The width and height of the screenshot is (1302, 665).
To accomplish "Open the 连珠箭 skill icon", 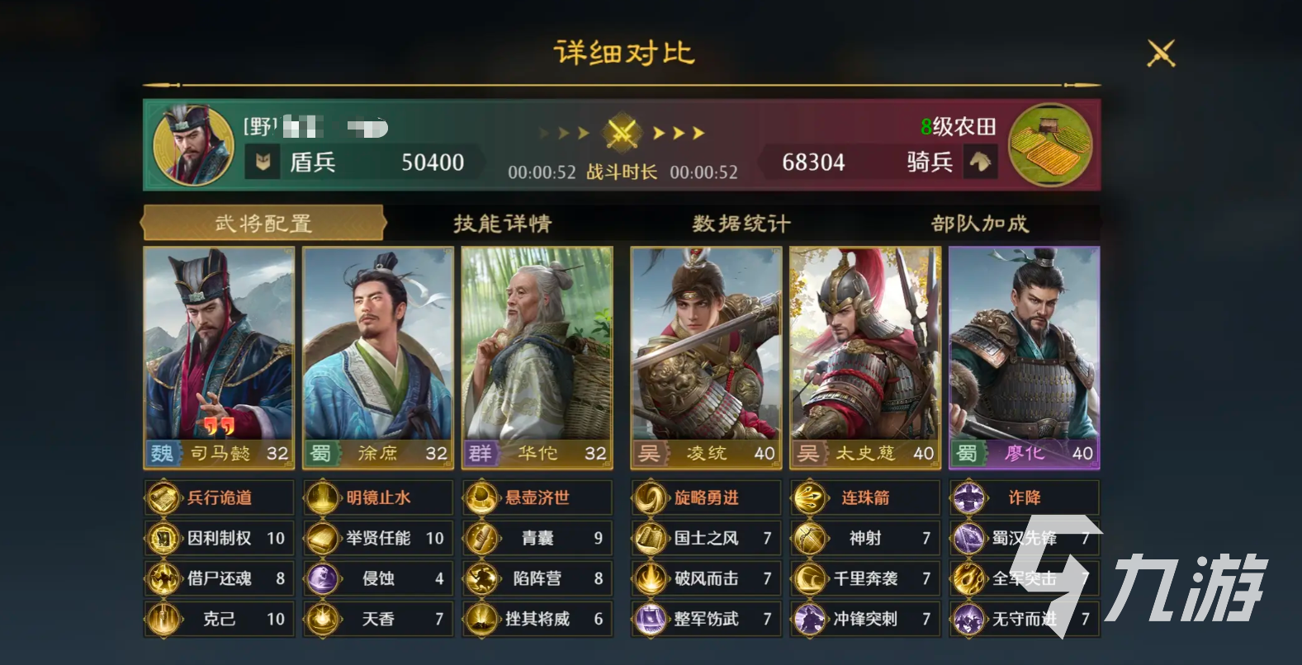I will [x=809, y=498].
